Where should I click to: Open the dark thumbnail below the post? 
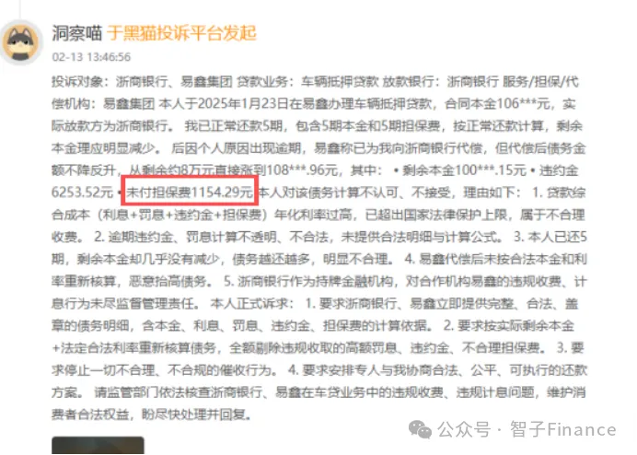tap(98, 445)
